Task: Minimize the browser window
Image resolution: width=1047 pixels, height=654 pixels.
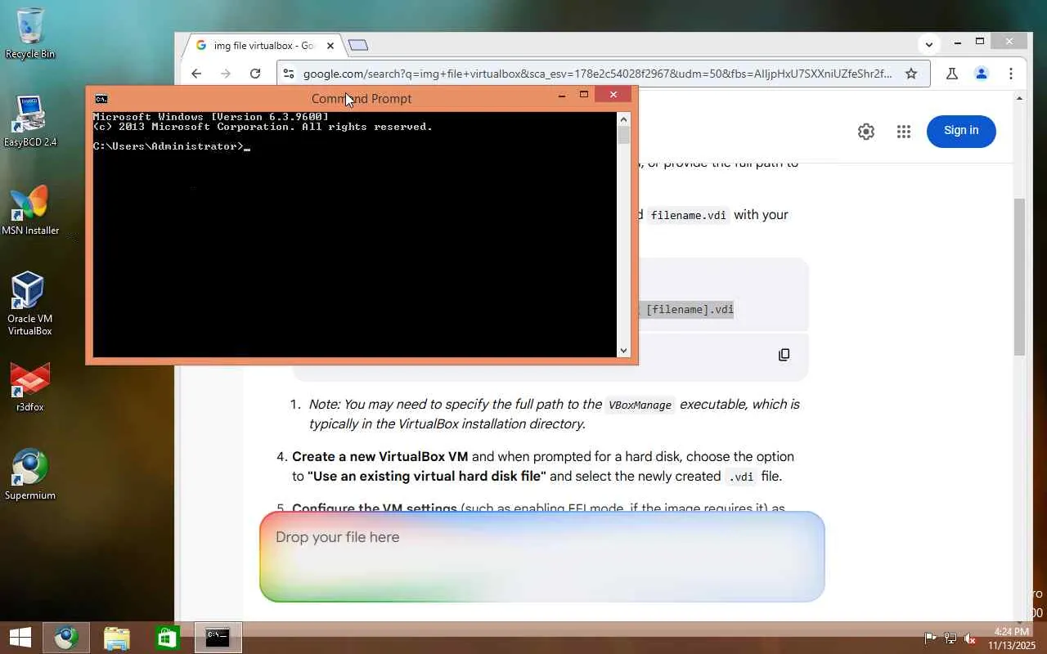Action: coord(958,42)
